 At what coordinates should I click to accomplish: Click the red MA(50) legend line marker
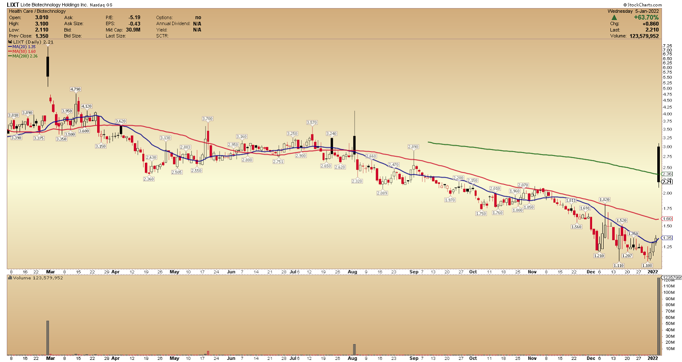click(10, 52)
